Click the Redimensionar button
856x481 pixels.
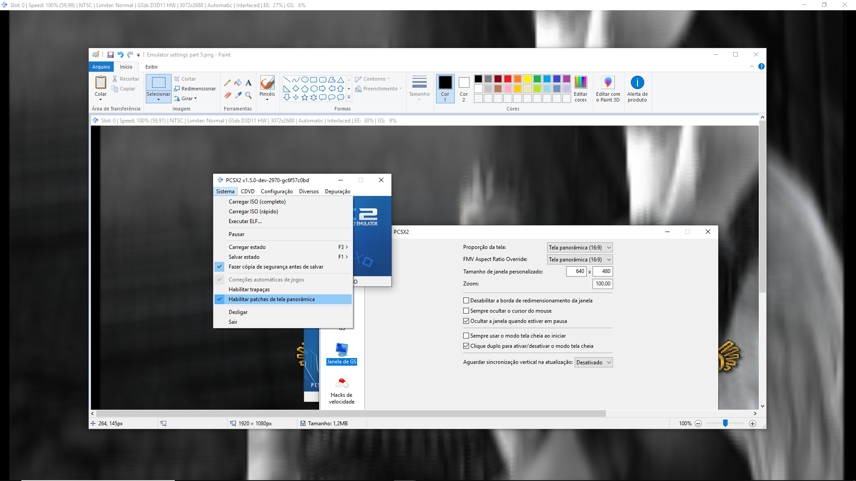coord(195,89)
